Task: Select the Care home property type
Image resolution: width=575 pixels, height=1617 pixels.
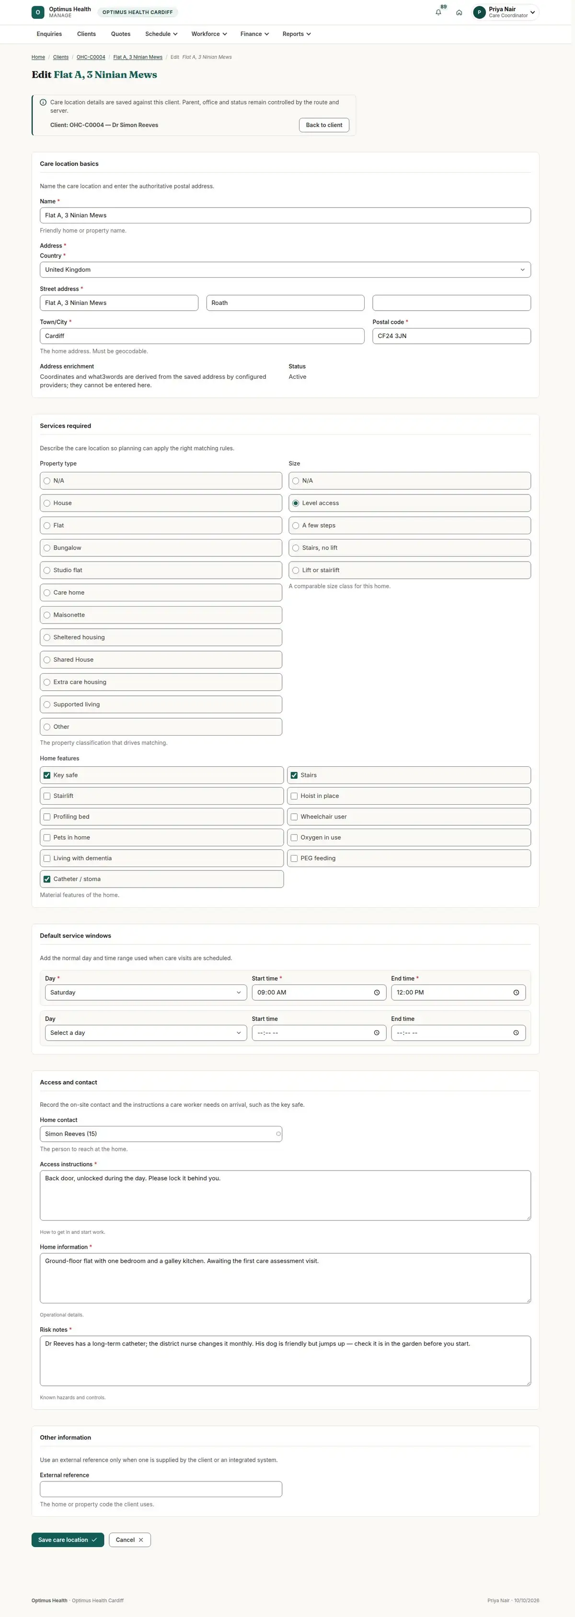Action: [161, 593]
